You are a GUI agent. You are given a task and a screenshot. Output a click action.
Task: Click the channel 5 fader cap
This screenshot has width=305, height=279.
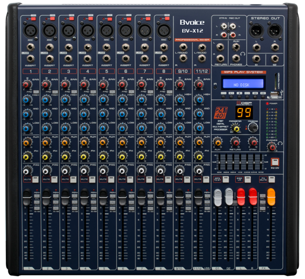[103, 197]
